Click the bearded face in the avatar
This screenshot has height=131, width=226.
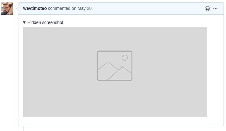click(6, 10)
